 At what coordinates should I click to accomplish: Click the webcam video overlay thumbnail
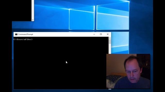coord(128,71)
